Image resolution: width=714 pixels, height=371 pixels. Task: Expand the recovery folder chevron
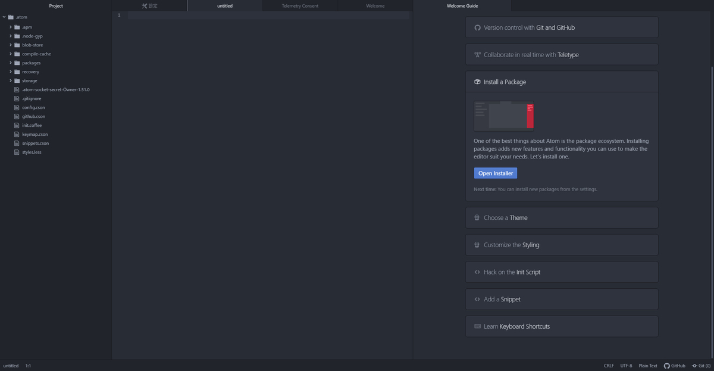coord(10,71)
